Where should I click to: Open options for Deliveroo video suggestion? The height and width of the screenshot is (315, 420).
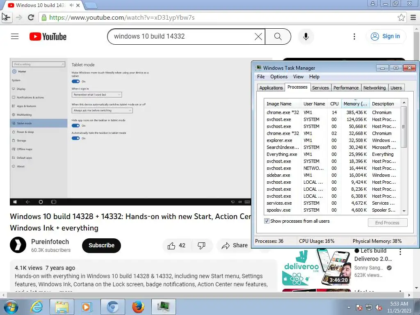coord(400,252)
